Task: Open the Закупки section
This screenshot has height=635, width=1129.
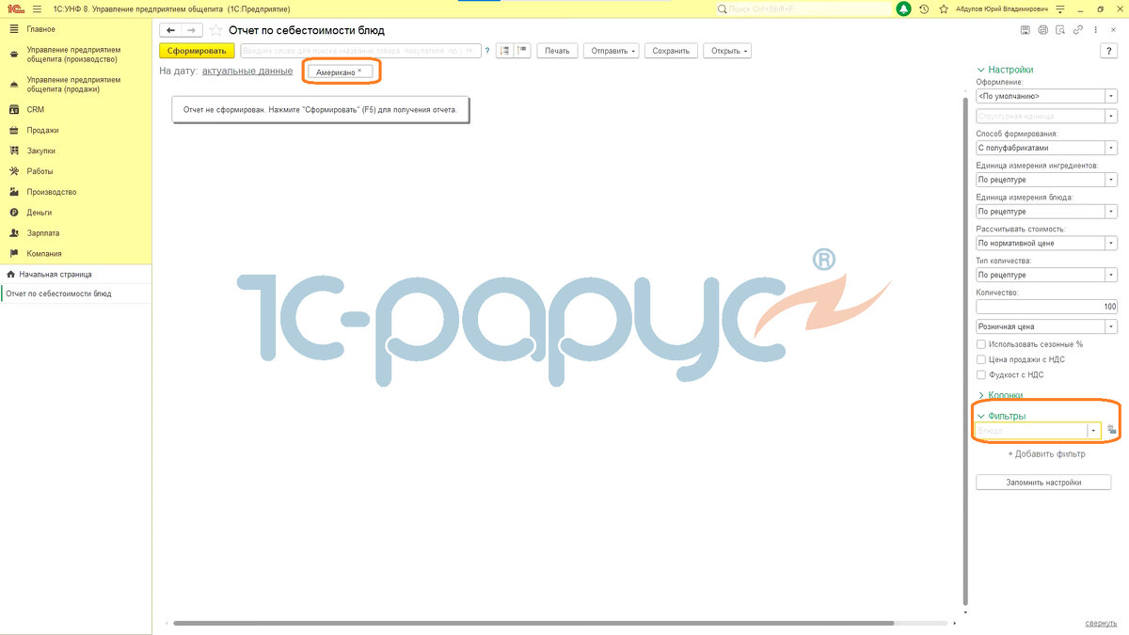Action: tap(40, 151)
